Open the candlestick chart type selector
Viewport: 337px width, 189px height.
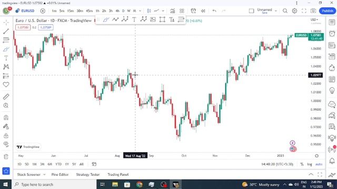(148, 10)
